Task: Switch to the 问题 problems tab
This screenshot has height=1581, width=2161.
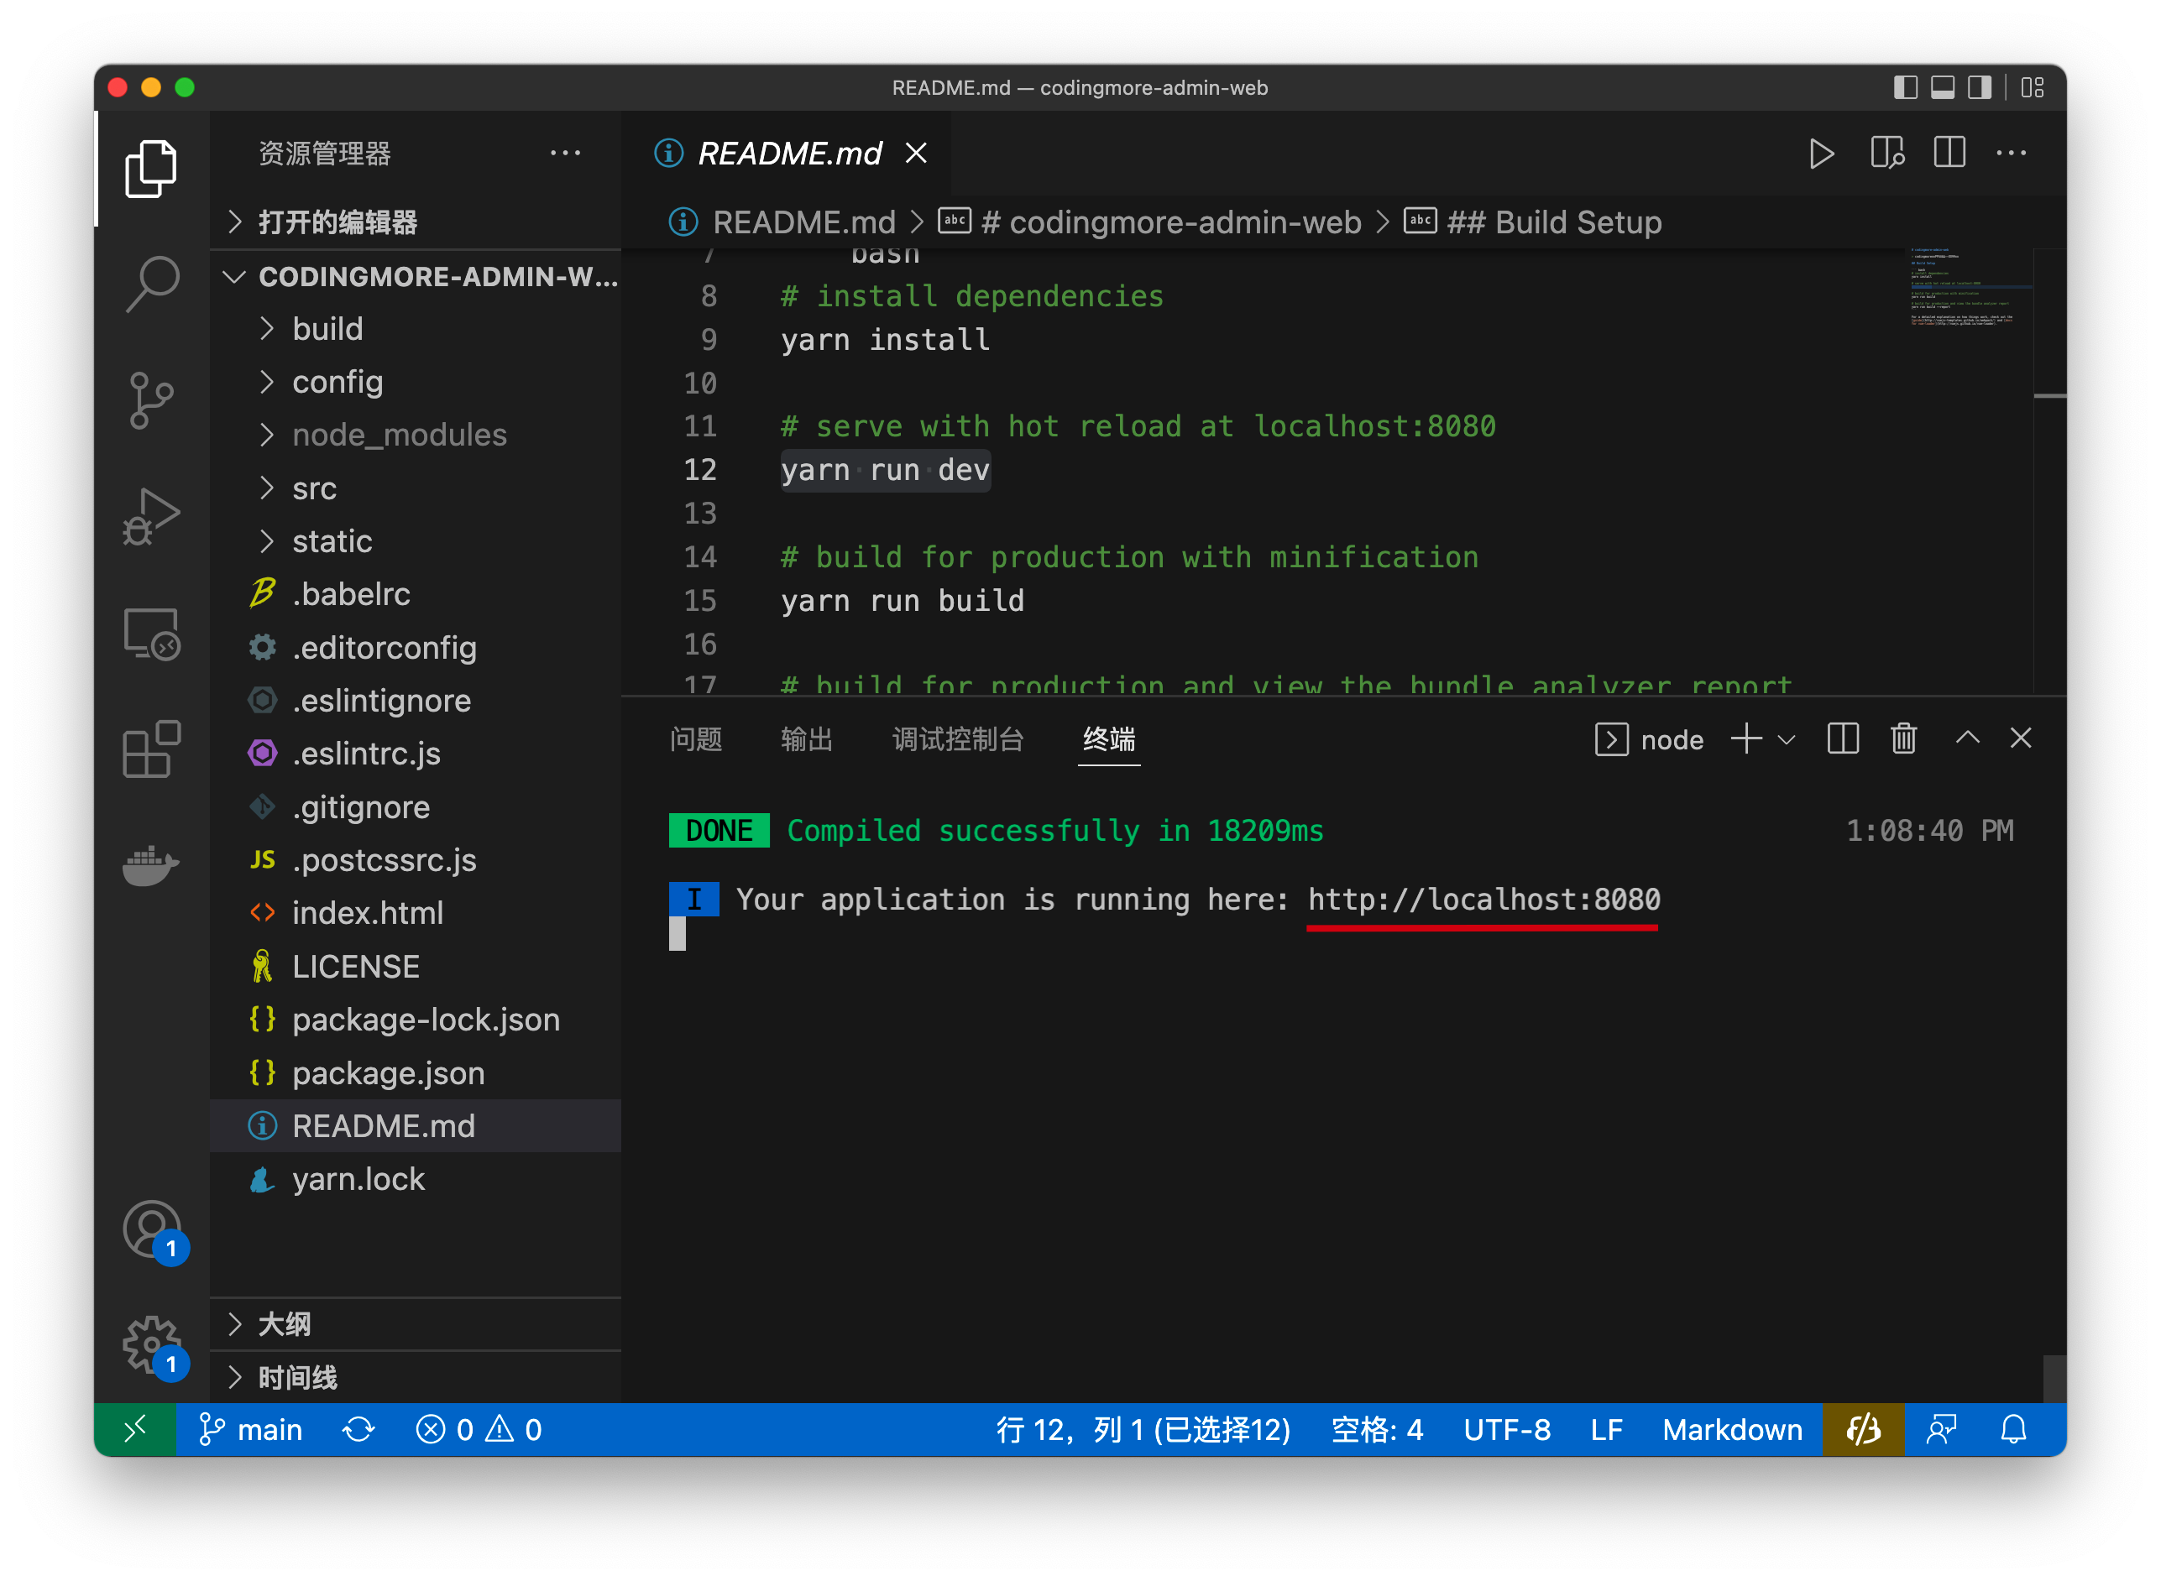Action: tap(696, 738)
